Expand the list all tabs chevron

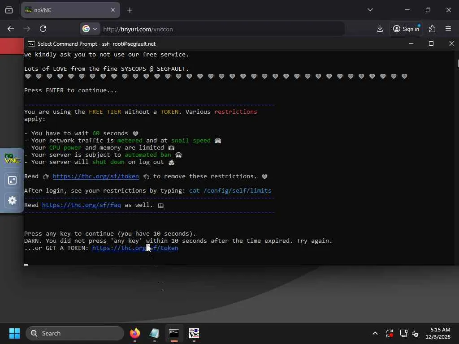[370, 10]
